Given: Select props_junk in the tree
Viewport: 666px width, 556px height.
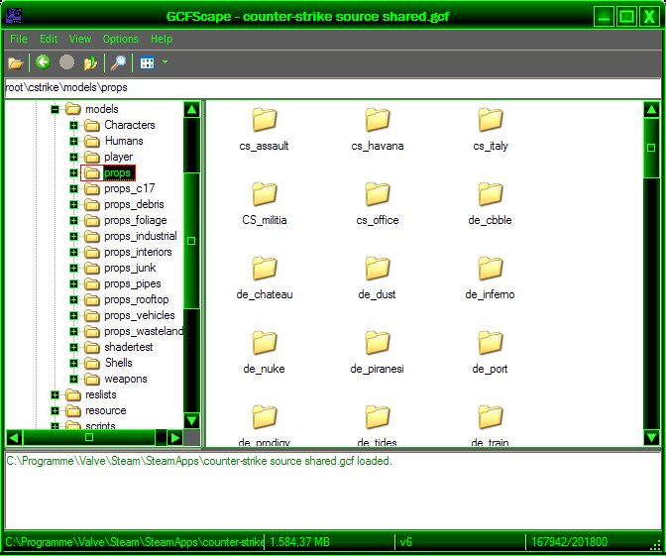Looking at the screenshot, I should [130, 268].
